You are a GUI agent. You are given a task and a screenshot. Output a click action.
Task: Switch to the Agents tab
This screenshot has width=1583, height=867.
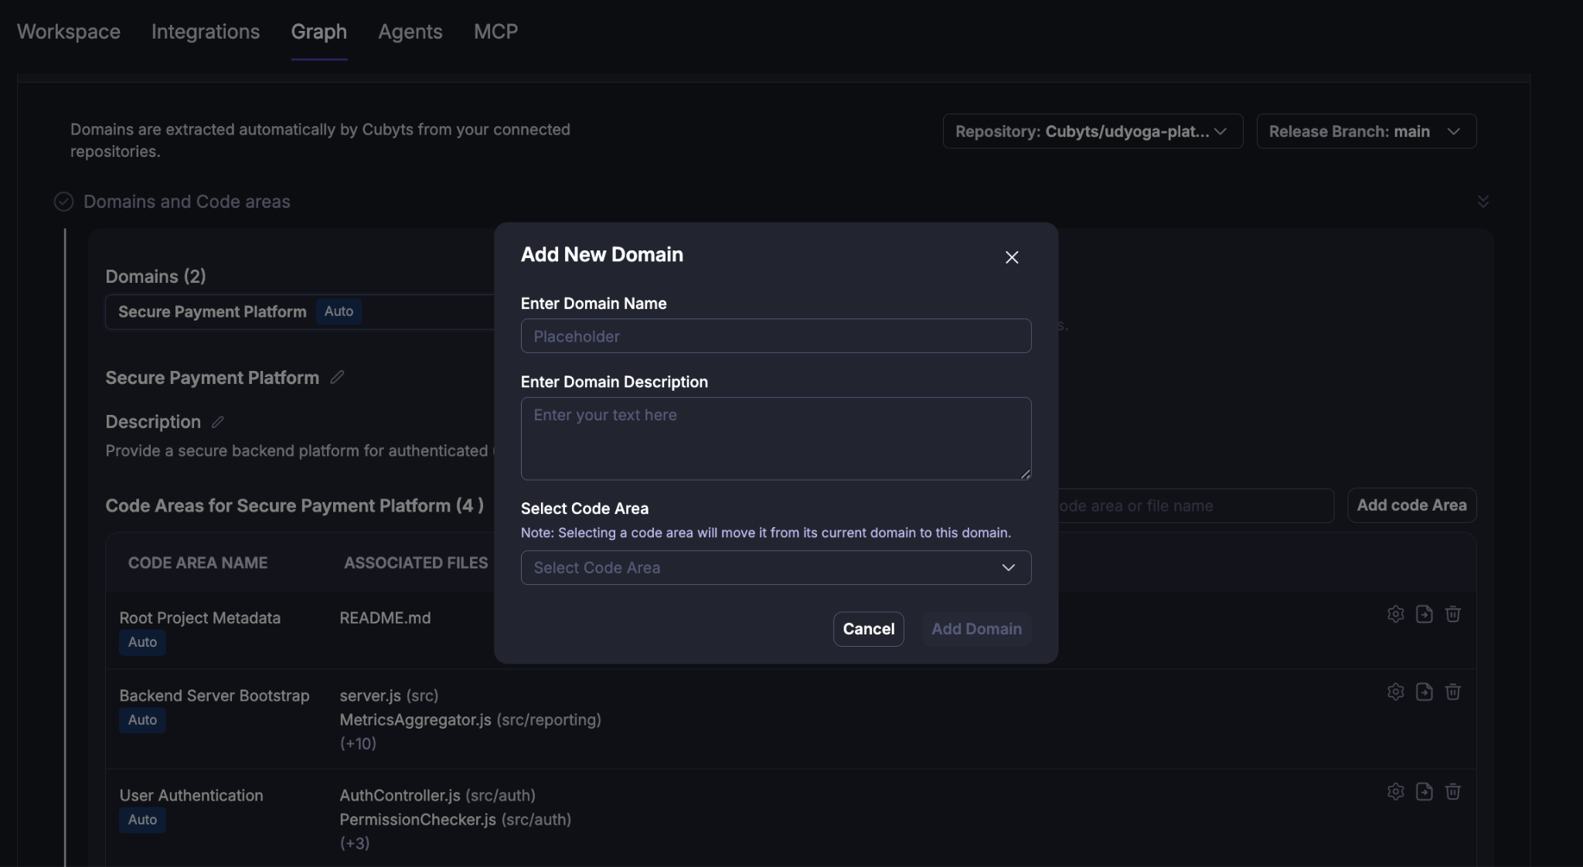pos(410,32)
